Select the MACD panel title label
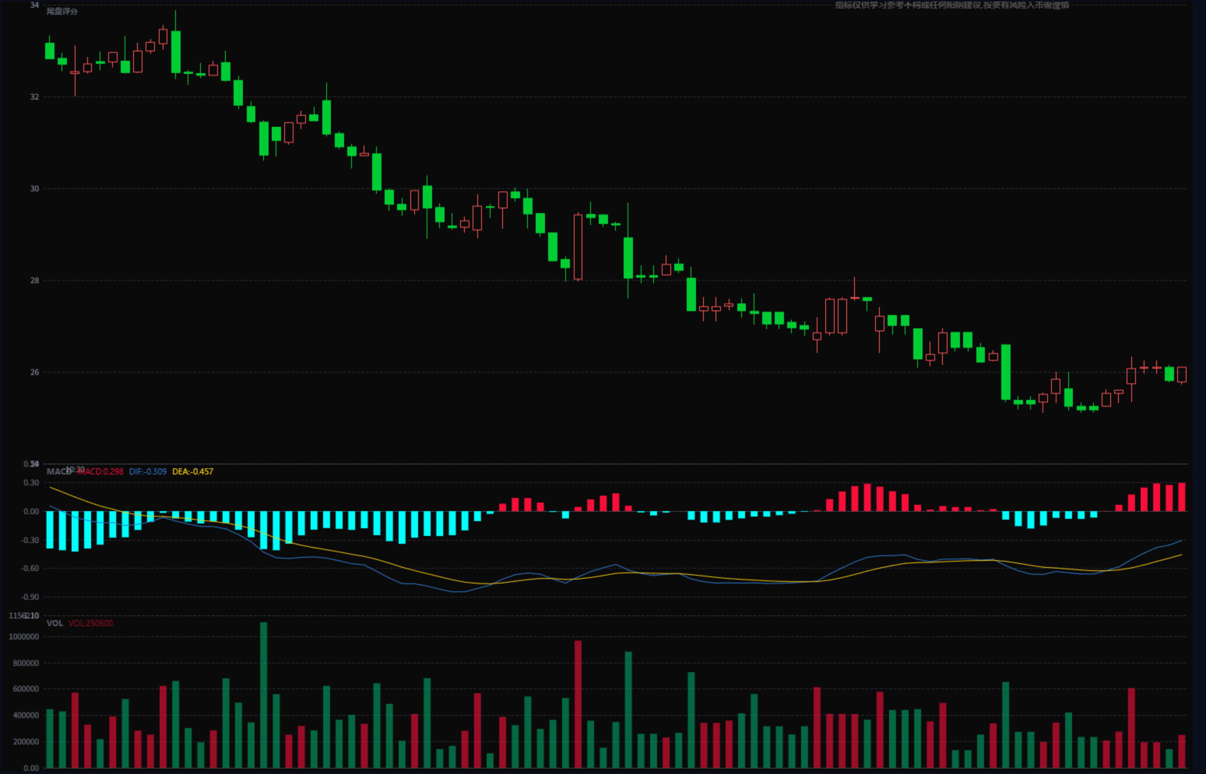This screenshot has height=774, width=1206. [x=59, y=471]
